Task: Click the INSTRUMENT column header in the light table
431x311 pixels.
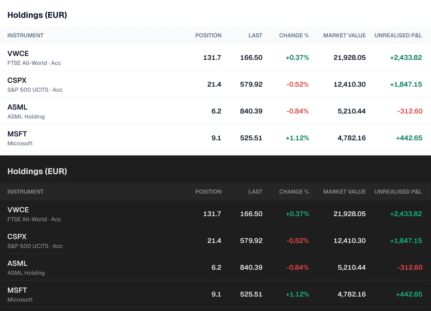Action: (26, 35)
